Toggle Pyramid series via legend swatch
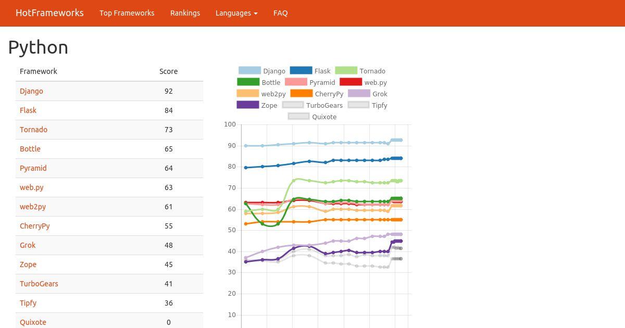625x328 pixels. (296, 82)
